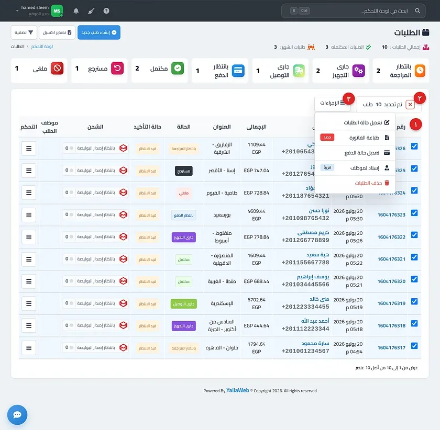Click 'EGP 778.84' total cell
This screenshot has width=440, height=430.
256,237
